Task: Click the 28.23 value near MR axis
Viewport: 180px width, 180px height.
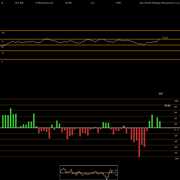Action: 167,105
